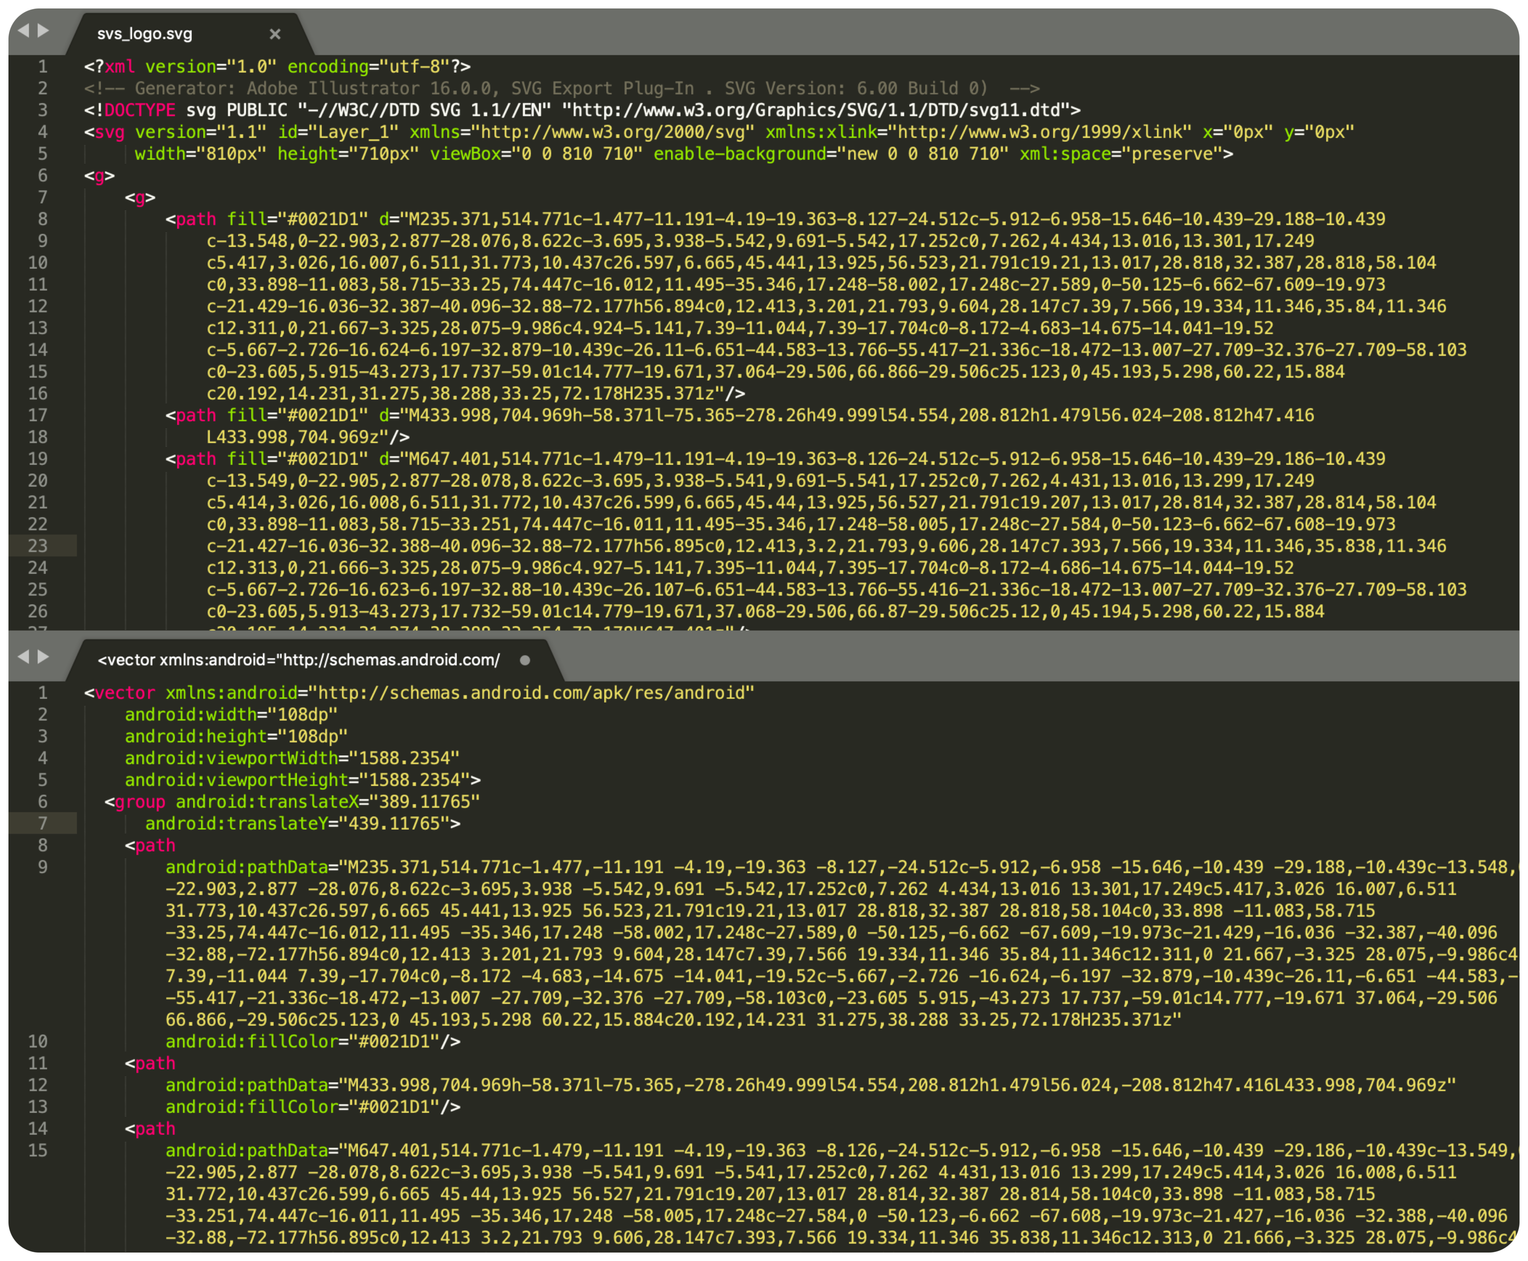Click the www.w3.org/2000/svg namespace URL
Screen dimensions: 1528x1261
coord(614,132)
